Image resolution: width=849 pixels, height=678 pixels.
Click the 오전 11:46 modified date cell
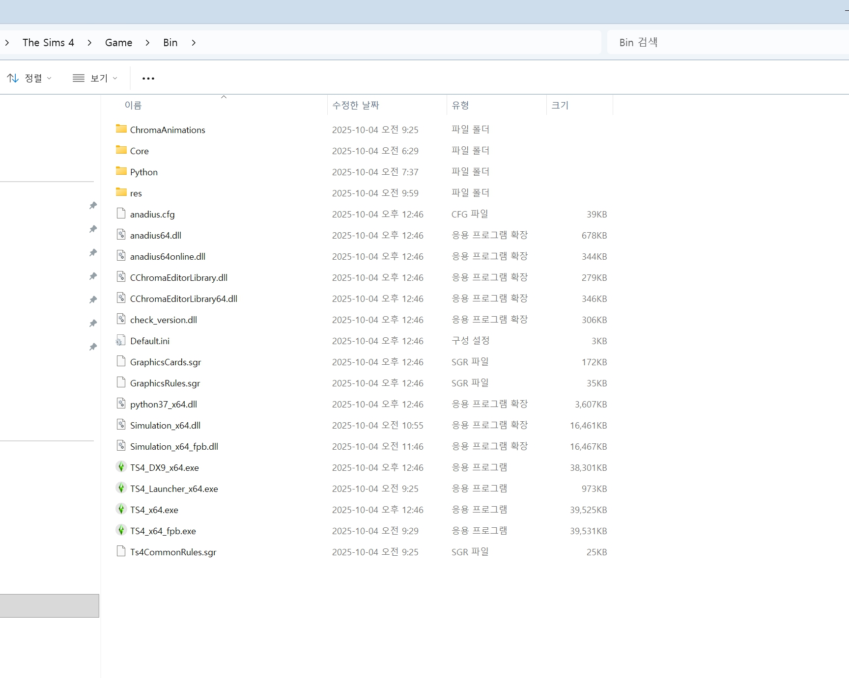[378, 446]
